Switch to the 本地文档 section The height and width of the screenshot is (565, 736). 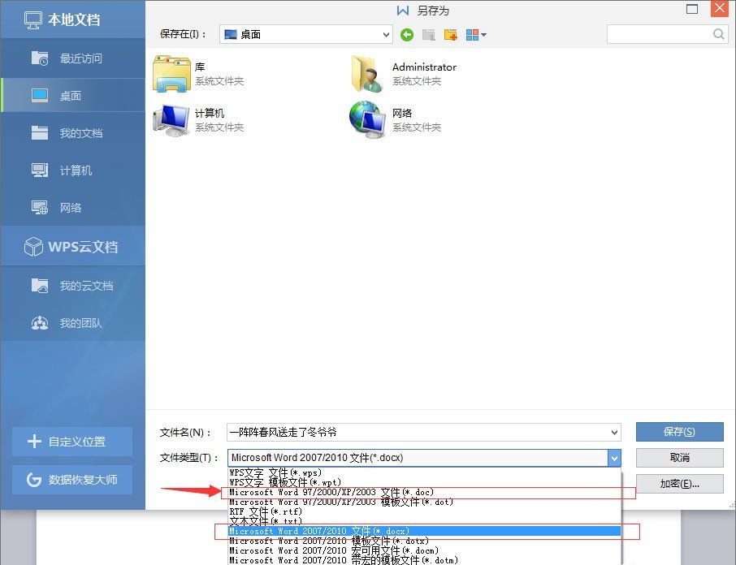tap(65, 19)
